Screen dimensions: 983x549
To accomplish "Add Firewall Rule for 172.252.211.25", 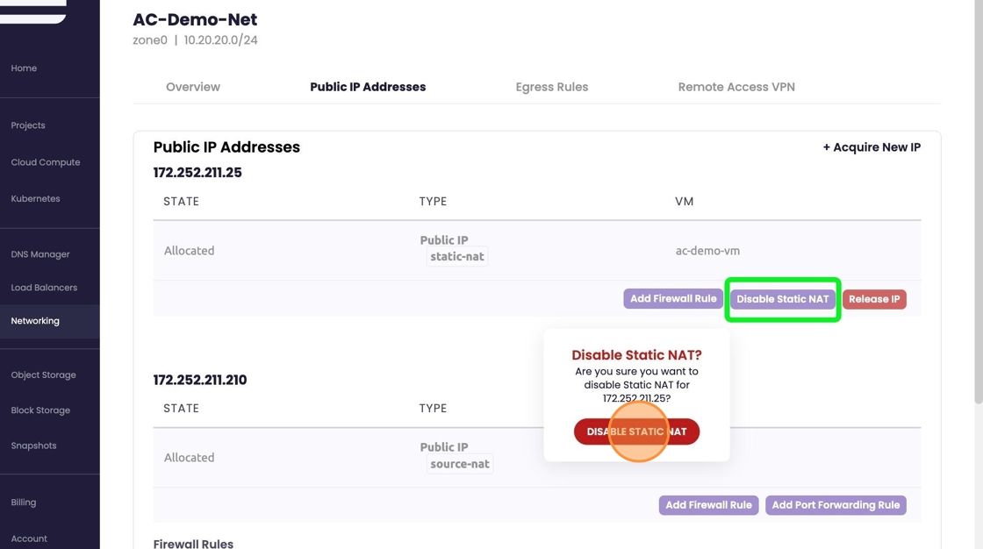I will (x=673, y=299).
